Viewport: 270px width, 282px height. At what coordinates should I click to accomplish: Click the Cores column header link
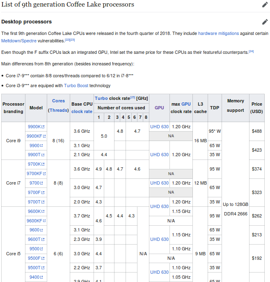(58, 101)
